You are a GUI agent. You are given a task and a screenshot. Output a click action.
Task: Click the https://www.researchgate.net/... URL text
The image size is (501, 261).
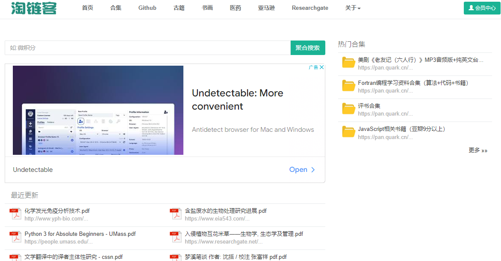(x=224, y=241)
